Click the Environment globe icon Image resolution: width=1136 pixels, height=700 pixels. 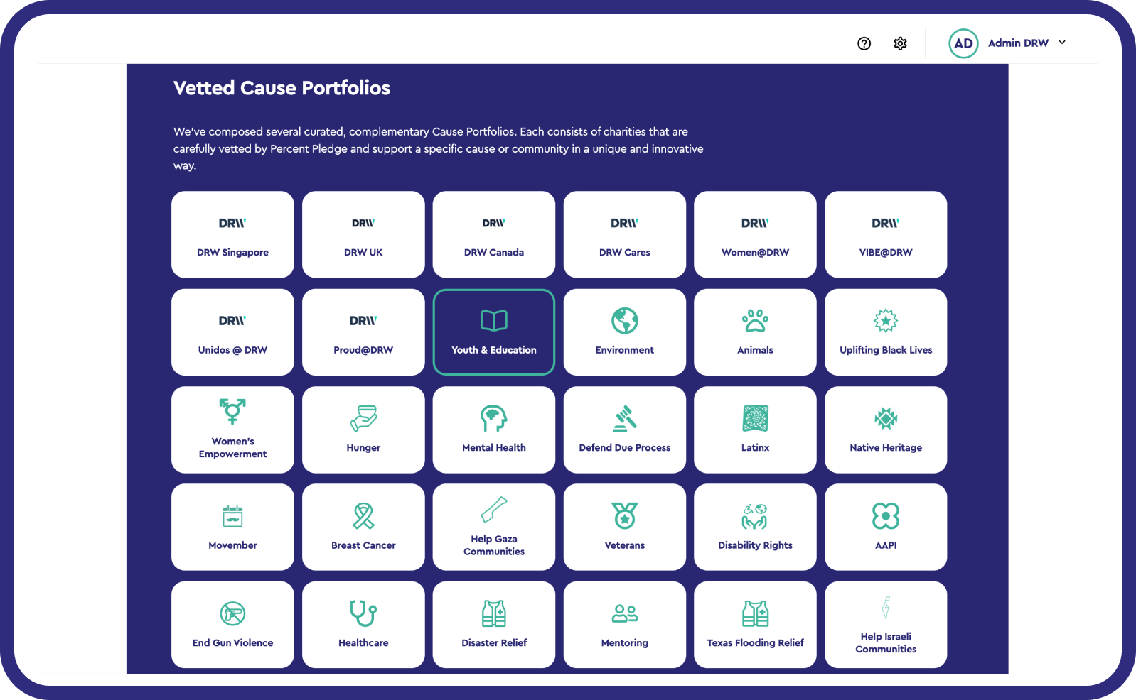[x=625, y=321]
